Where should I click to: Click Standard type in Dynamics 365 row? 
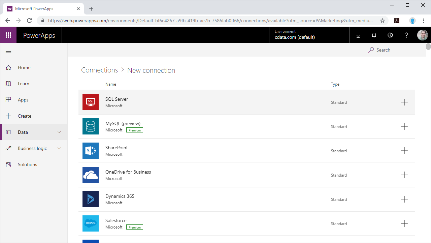(x=339, y=200)
